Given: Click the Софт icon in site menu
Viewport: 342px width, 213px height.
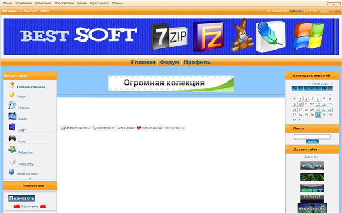Looking at the screenshot, I should point(12,127).
